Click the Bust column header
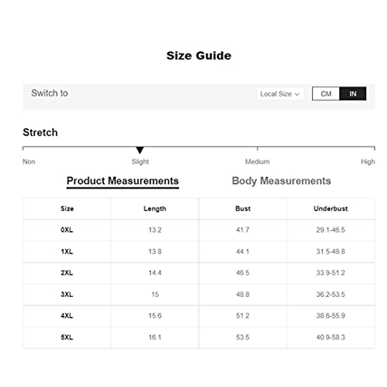This screenshot has width=387, height=387. (243, 209)
